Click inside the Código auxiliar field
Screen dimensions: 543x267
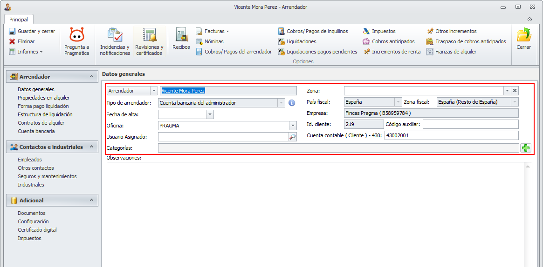coord(470,124)
